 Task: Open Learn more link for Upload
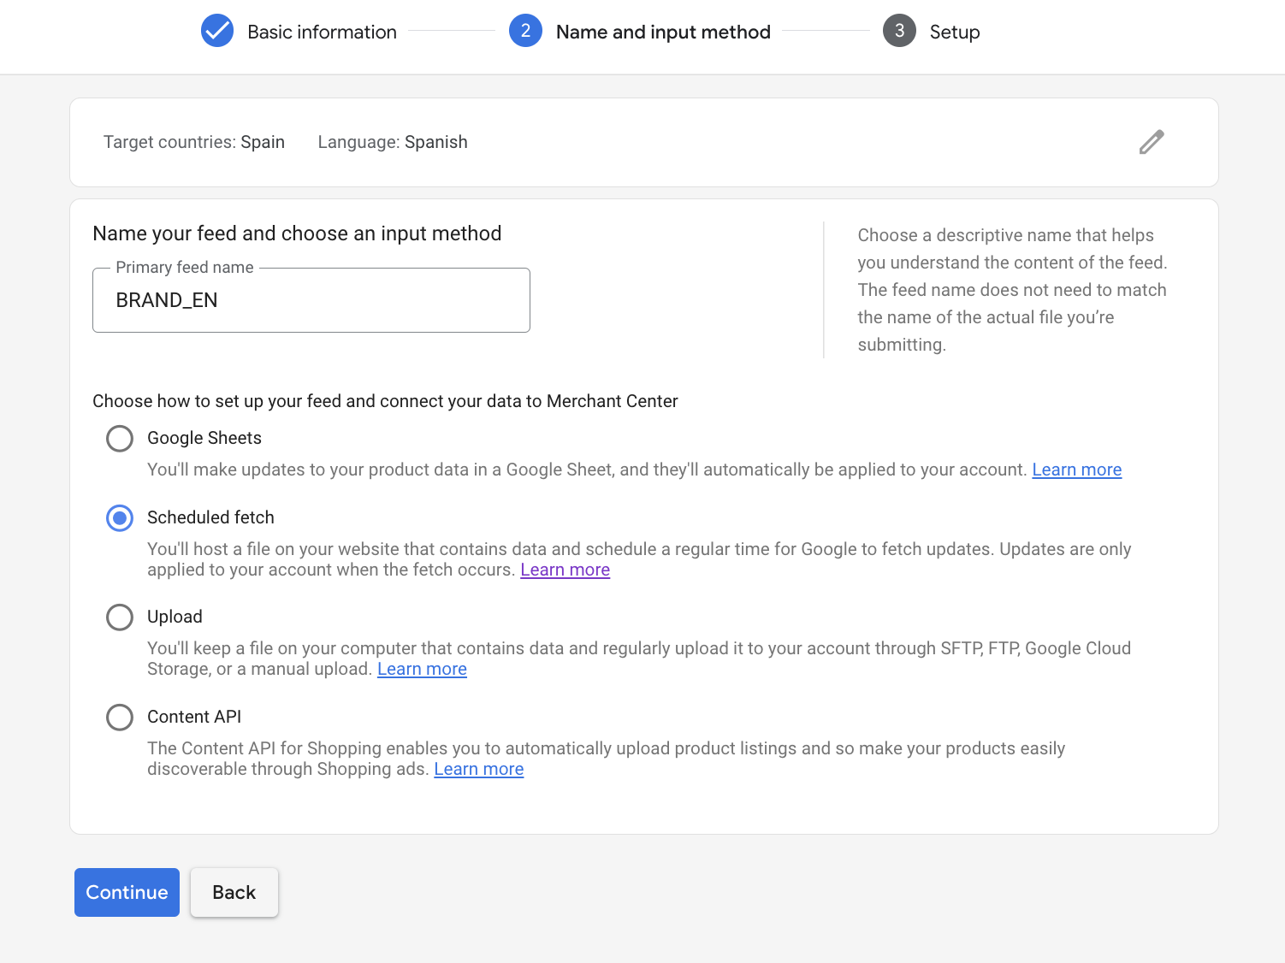(422, 669)
